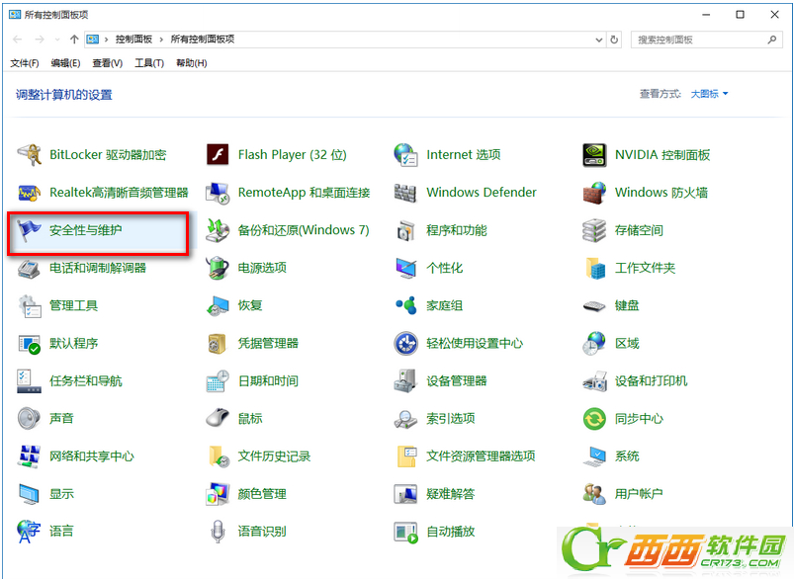
Task: Expand the 大图标 view-by dropdown
Action: [x=709, y=94]
